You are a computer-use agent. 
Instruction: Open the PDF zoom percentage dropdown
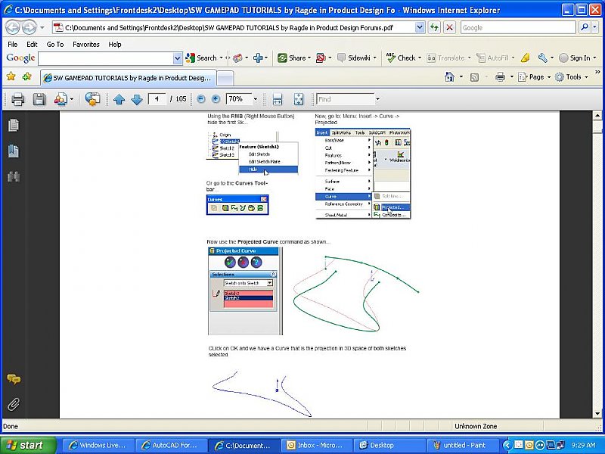pos(255,99)
